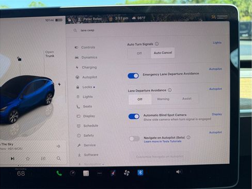Open the Safety settings menu
The image size is (252, 189).
point(86,135)
